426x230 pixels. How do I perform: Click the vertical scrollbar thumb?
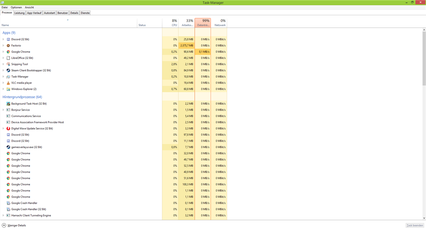(424, 59)
